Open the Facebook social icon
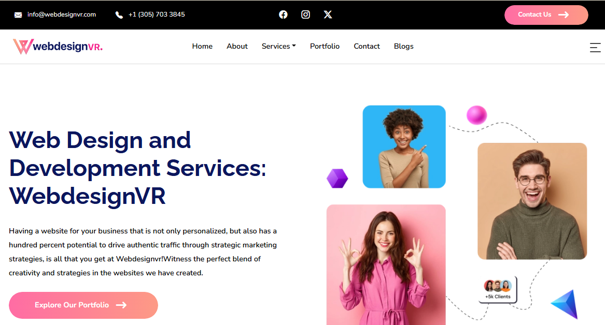This screenshot has width=605, height=325. click(x=283, y=14)
